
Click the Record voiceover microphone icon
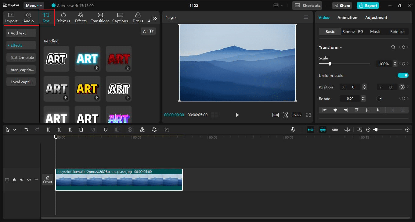293,129
